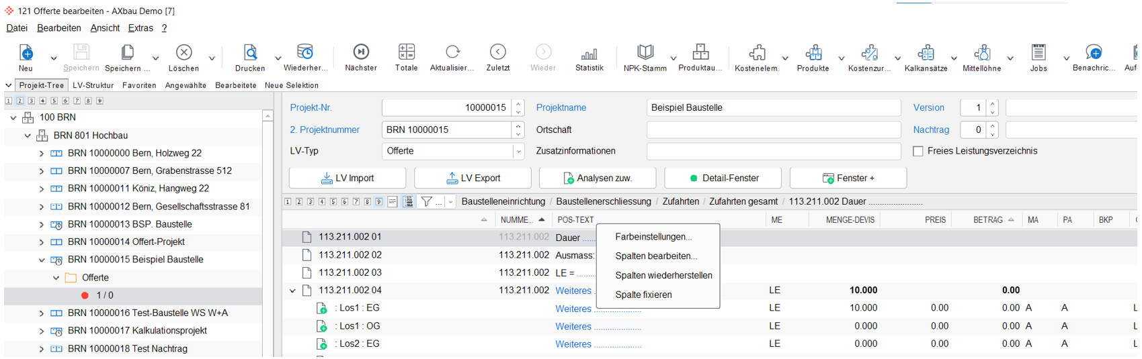Open the Bearbeiten menu
Viewport: 1142px width, 359px height.
(x=59, y=28)
